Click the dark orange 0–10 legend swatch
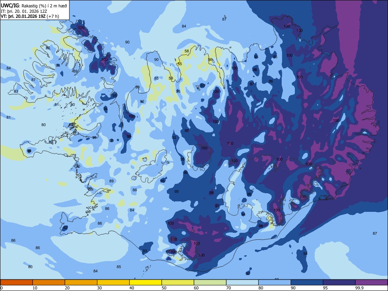Screen dimensions: 388x291 (x=16, y=282)
